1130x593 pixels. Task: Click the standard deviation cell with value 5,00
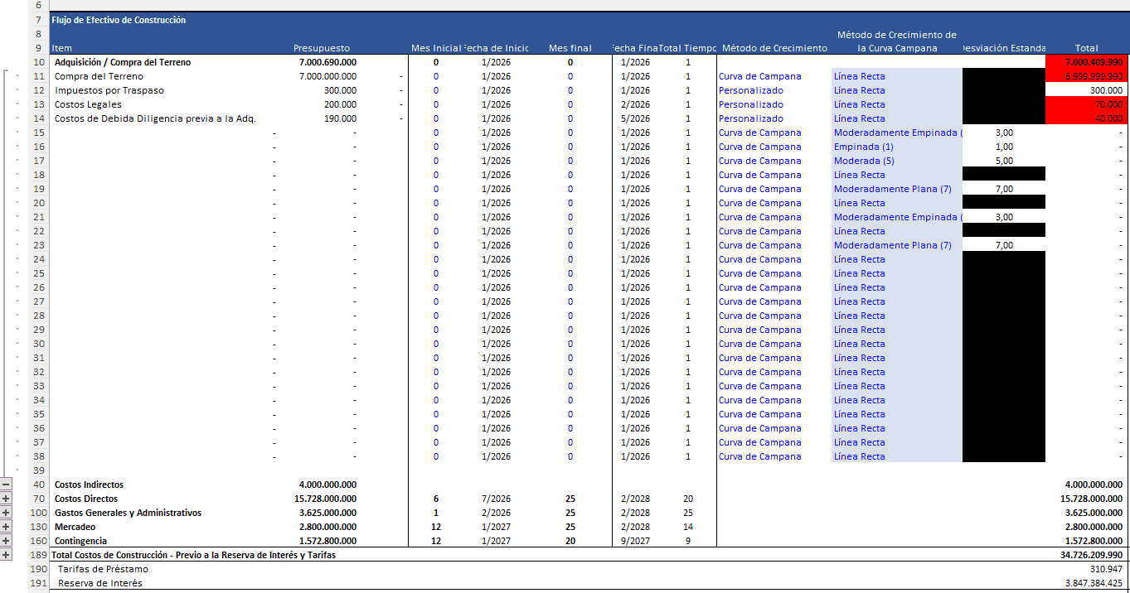click(1003, 161)
